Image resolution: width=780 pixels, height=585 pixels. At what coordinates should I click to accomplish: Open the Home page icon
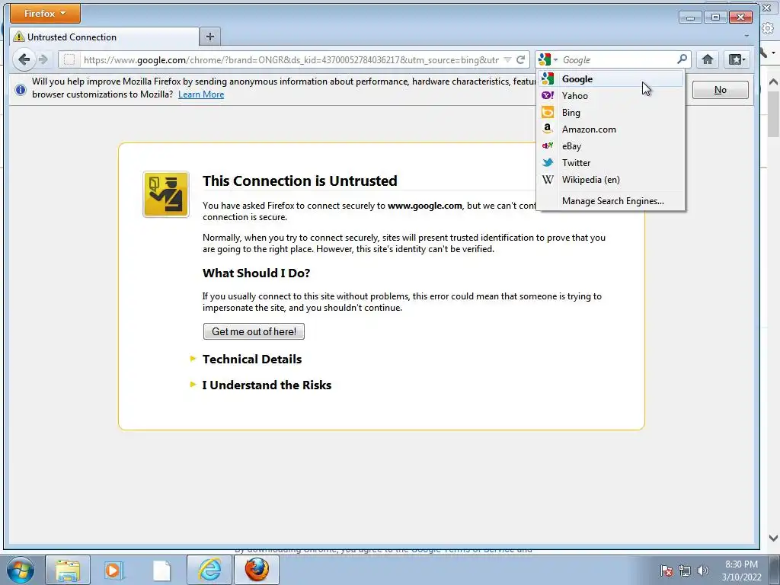click(x=708, y=59)
